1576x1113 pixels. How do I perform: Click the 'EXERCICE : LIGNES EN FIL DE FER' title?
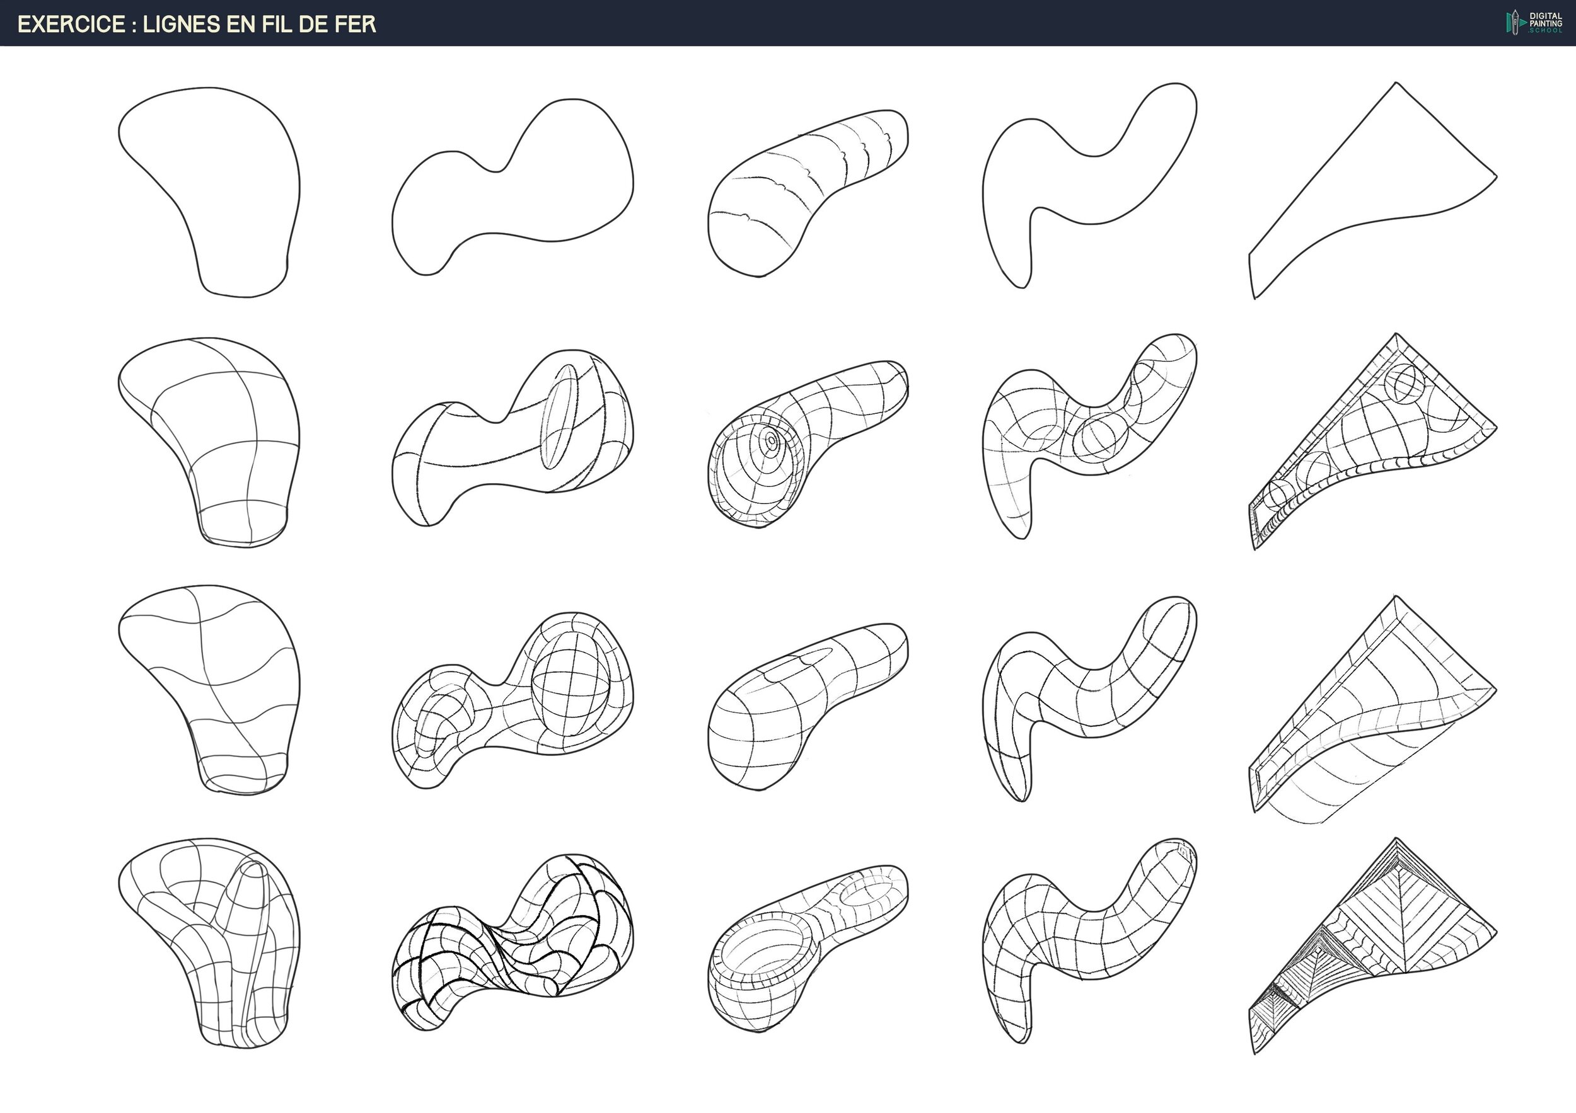[196, 25]
